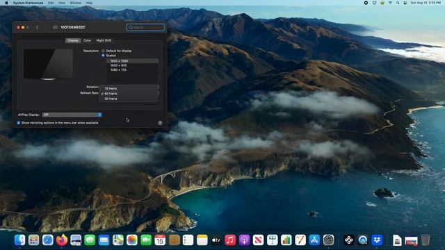Click the display preview thumbnail
The width and height of the screenshot is (445, 250).
[x=48, y=65]
